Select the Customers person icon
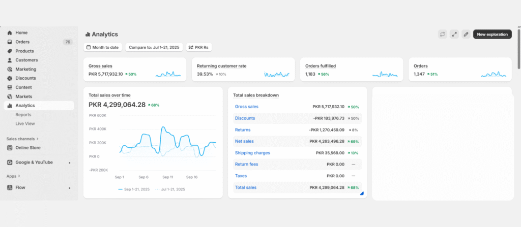This screenshot has height=227, width=521. tap(10, 60)
